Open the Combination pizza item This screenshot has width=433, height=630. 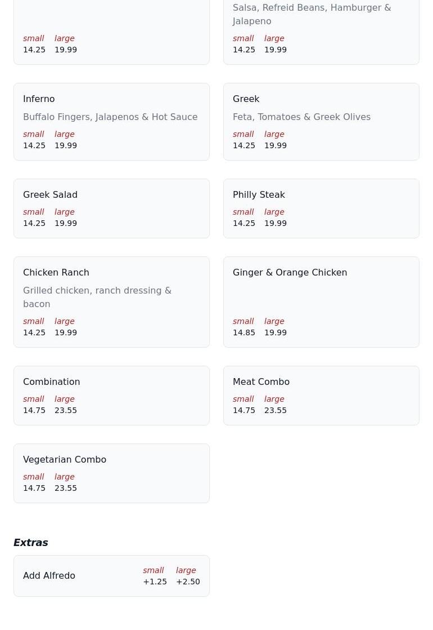click(51, 381)
